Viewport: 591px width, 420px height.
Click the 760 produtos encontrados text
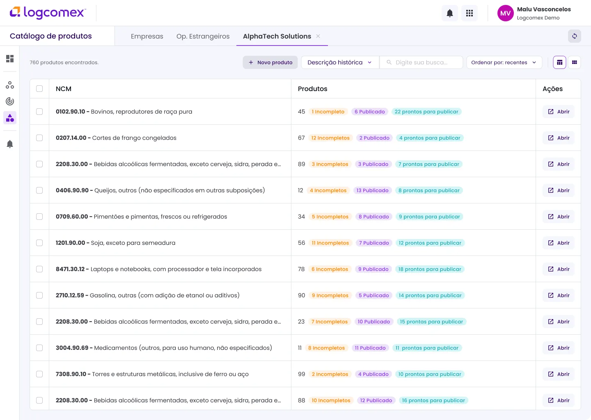tap(64, 62)
